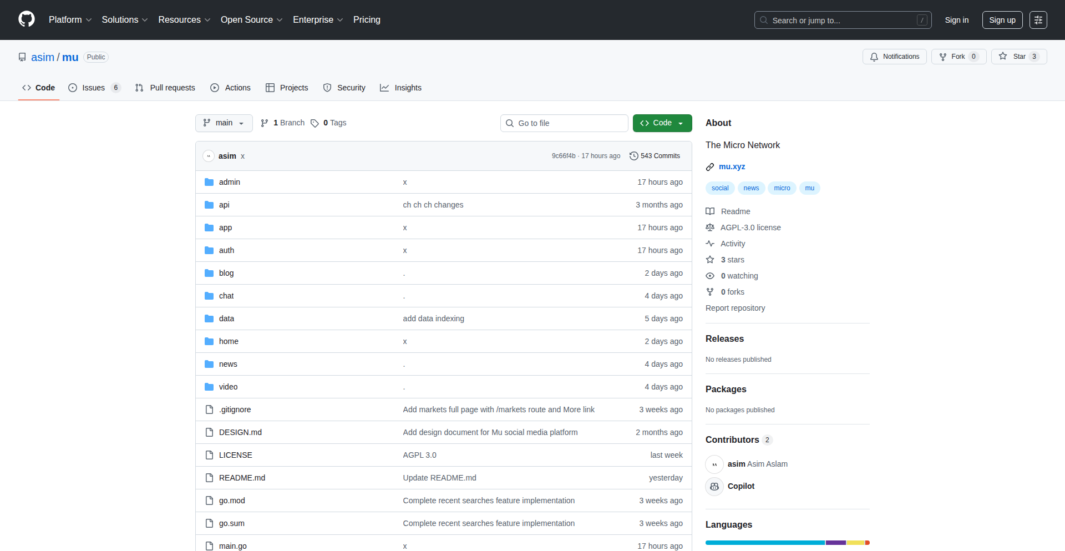Open the mu.xyz website link
The image size is (1065, 551).
pos(732,166)
